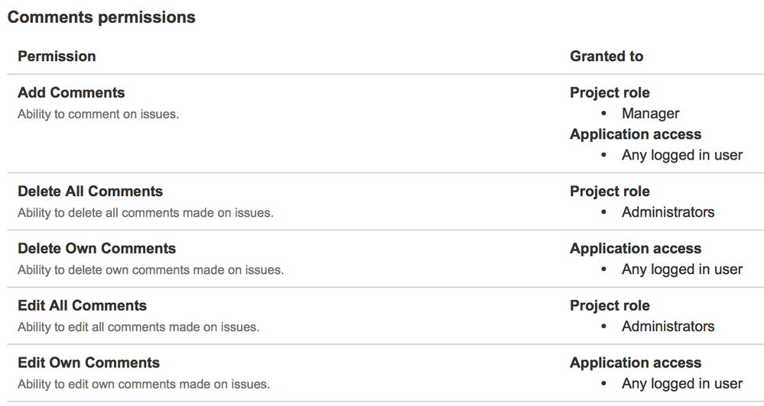Click the Edit All Comments permission name
The height and width of the screenshot is (406, 764).
(x=82, y=306)
